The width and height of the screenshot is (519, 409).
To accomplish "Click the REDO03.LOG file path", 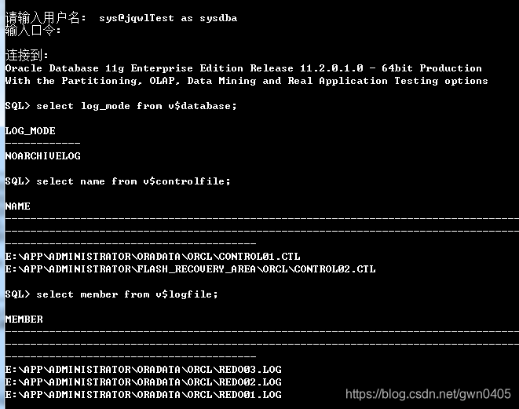I will pos(144,370).
